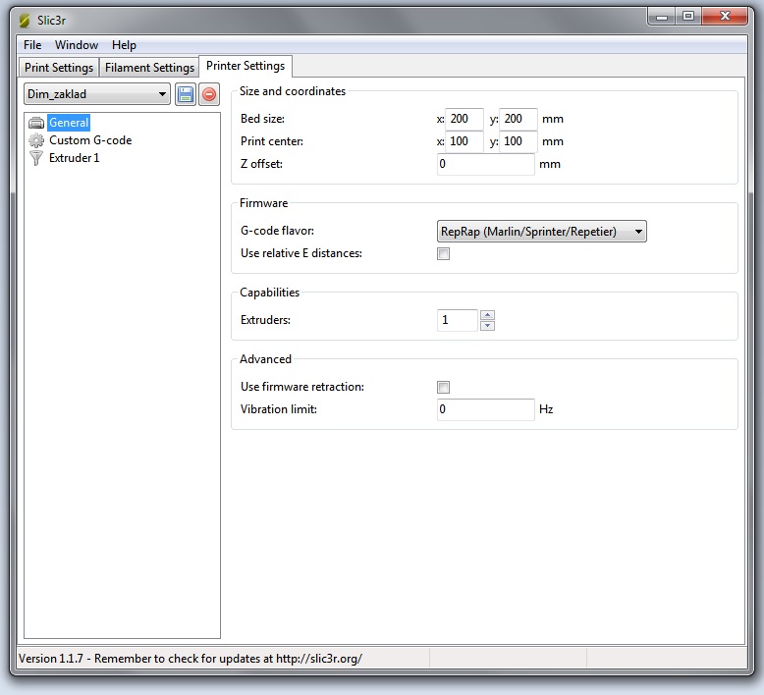The image size is (764, 695).
Task: Click the gear icon beside Custom G-code
Action: click(x=36, y=140)
